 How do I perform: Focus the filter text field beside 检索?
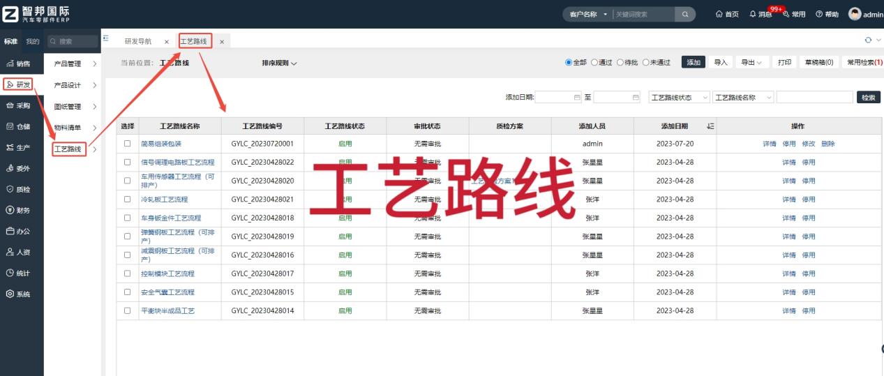coord(815,98)
